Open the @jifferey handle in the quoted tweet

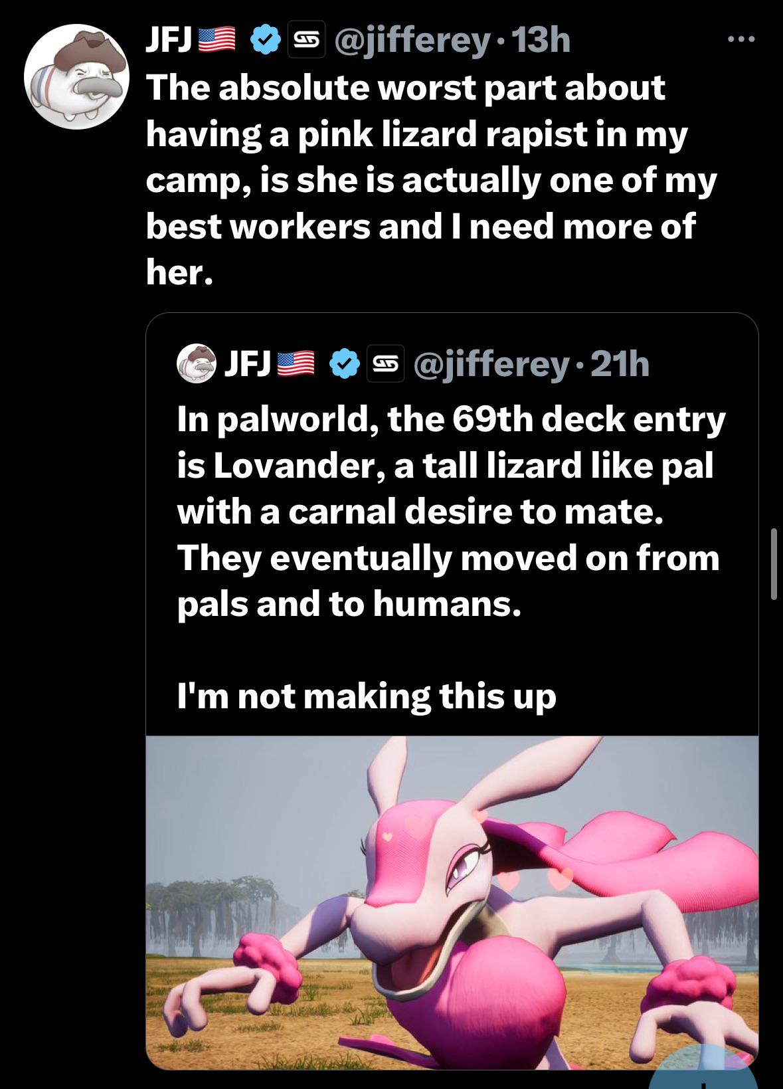pyautogui.click(x=491, y=364)
